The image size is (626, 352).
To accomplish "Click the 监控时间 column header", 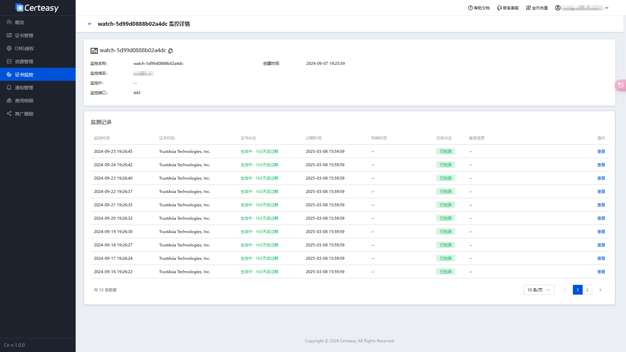I will click(x=102, y=138).
